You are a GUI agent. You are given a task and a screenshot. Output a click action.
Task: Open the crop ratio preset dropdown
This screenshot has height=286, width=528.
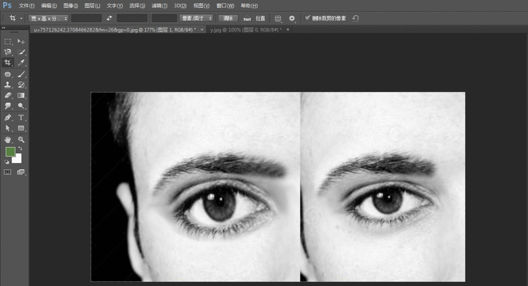coord(48,18)
